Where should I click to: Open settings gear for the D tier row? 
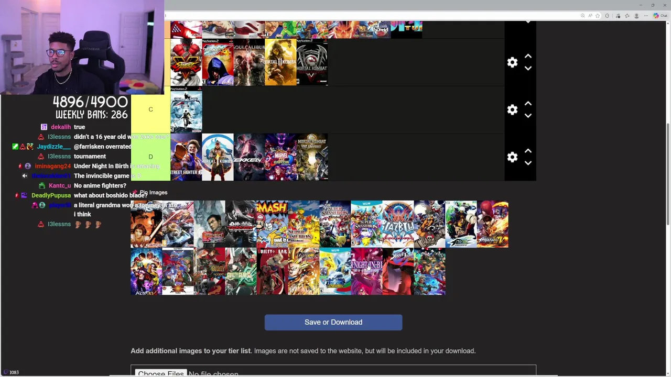click(x=512, y=157)
